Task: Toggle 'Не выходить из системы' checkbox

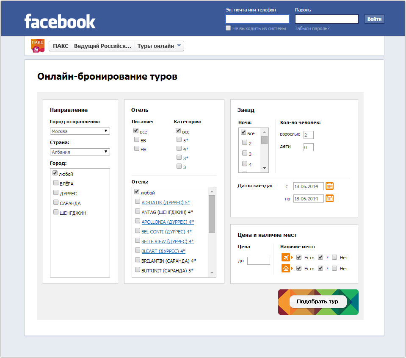Action: (x=228, y=28)
